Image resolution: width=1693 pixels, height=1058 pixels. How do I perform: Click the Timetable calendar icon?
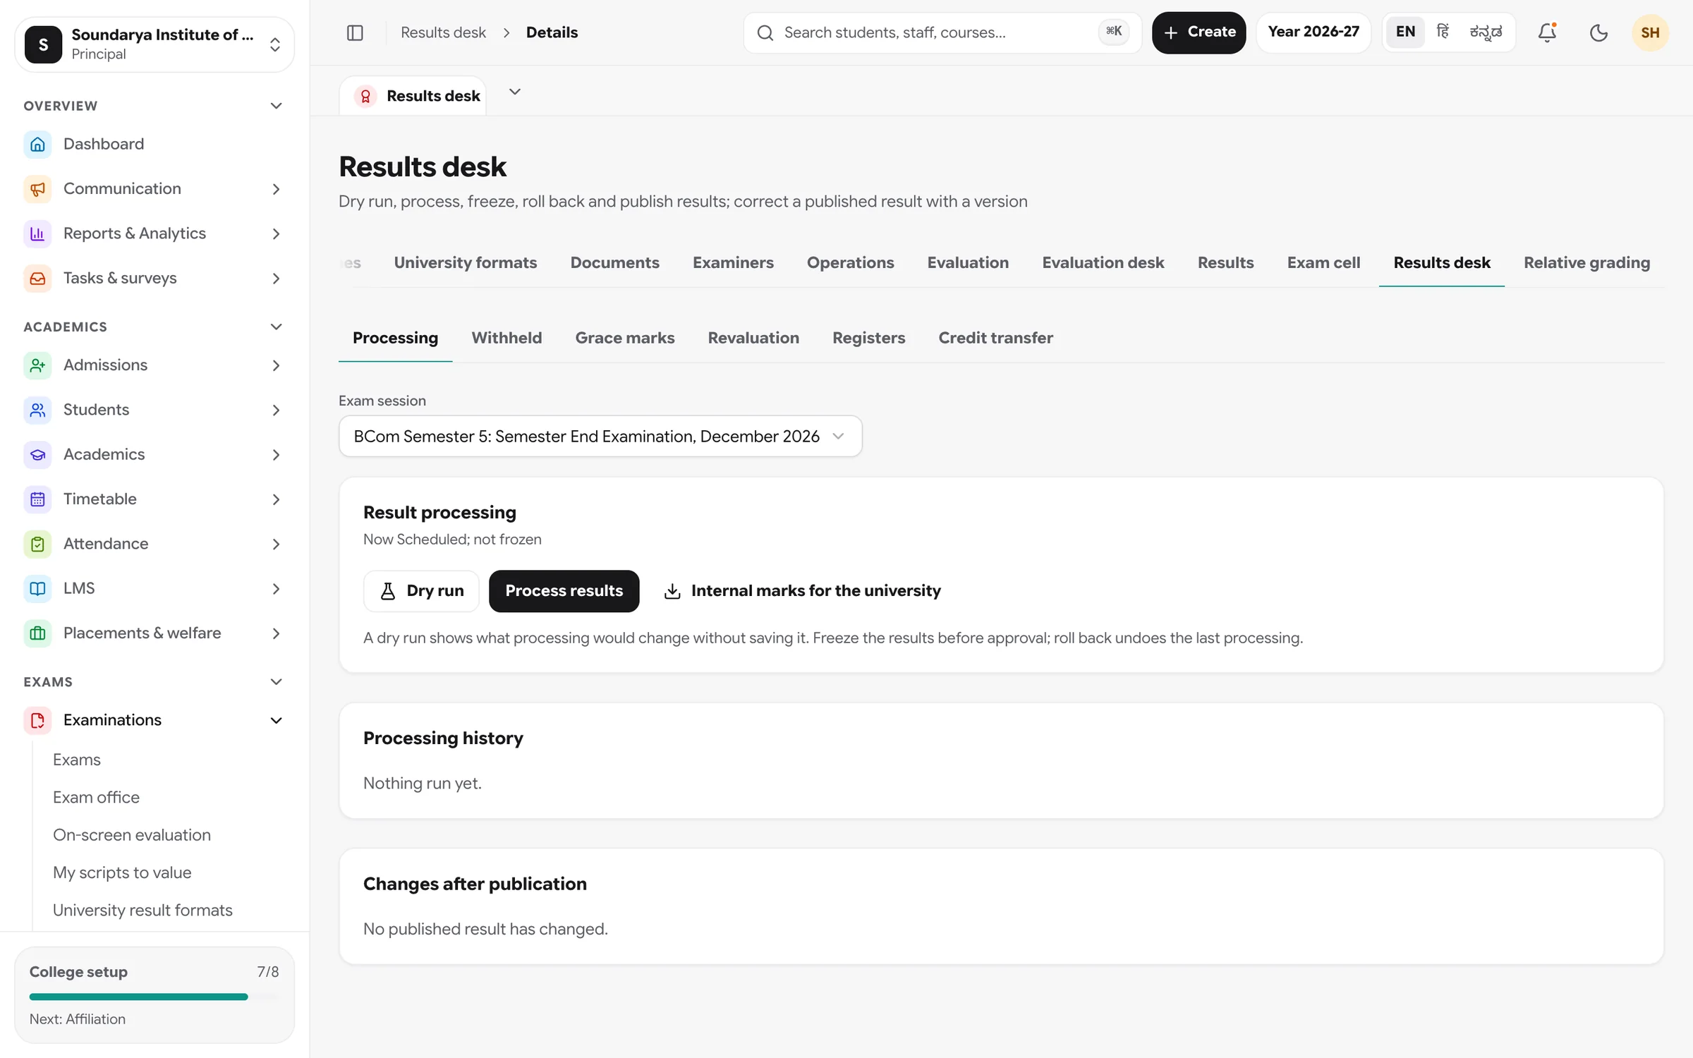click(37, 499)
